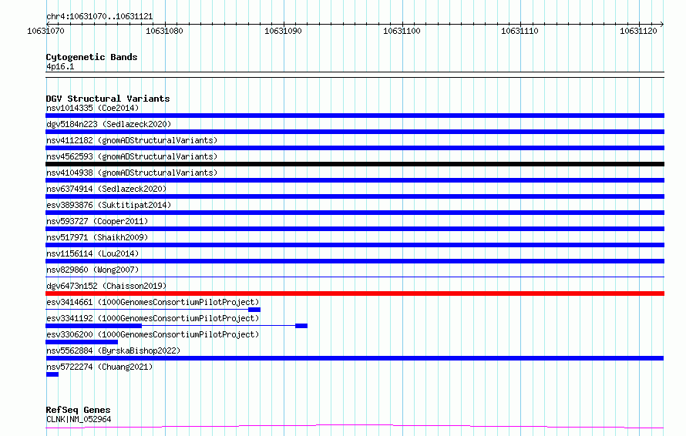The width and height of the screenshot is (686, 436).
Task: Click the DGV Structural Variants track title
Action: [108, 99]
